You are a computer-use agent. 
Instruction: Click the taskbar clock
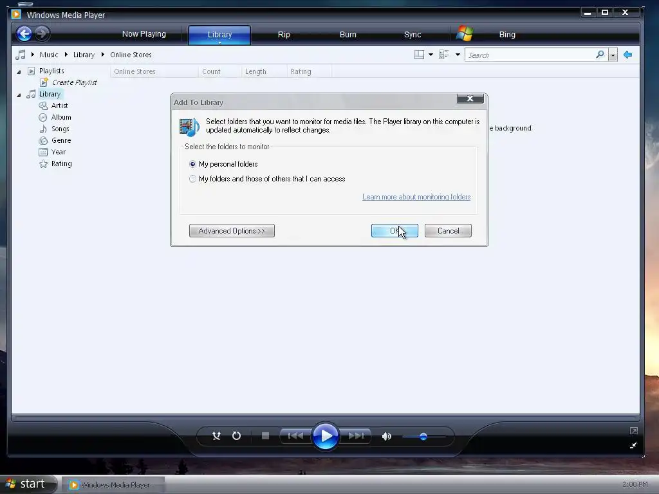coord(635,484)
